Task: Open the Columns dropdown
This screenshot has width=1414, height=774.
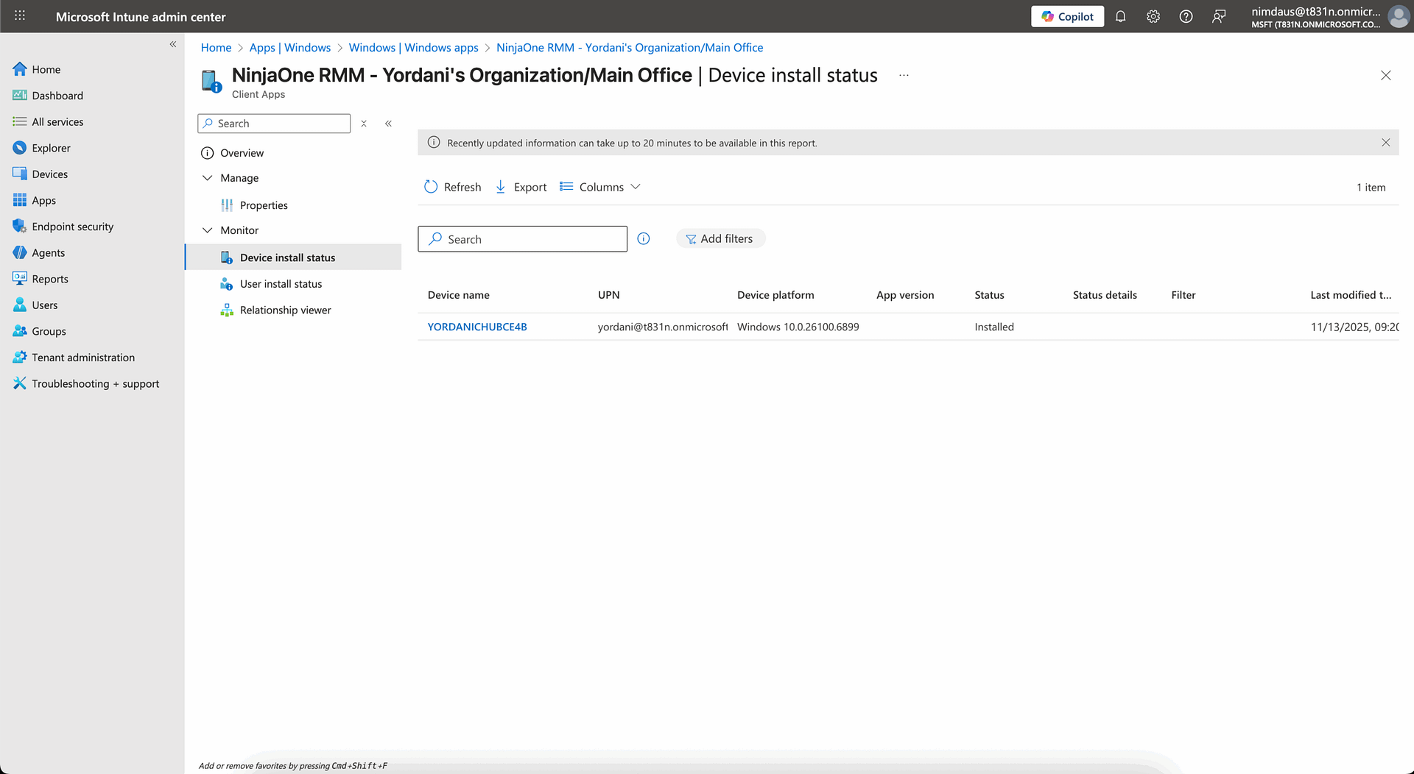Action: coord(600,187)
